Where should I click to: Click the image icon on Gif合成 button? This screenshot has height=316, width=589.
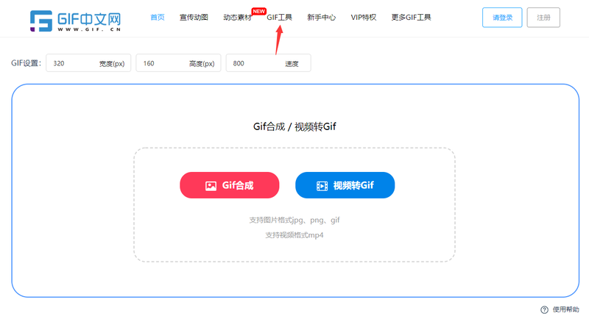tap(211, 186)
